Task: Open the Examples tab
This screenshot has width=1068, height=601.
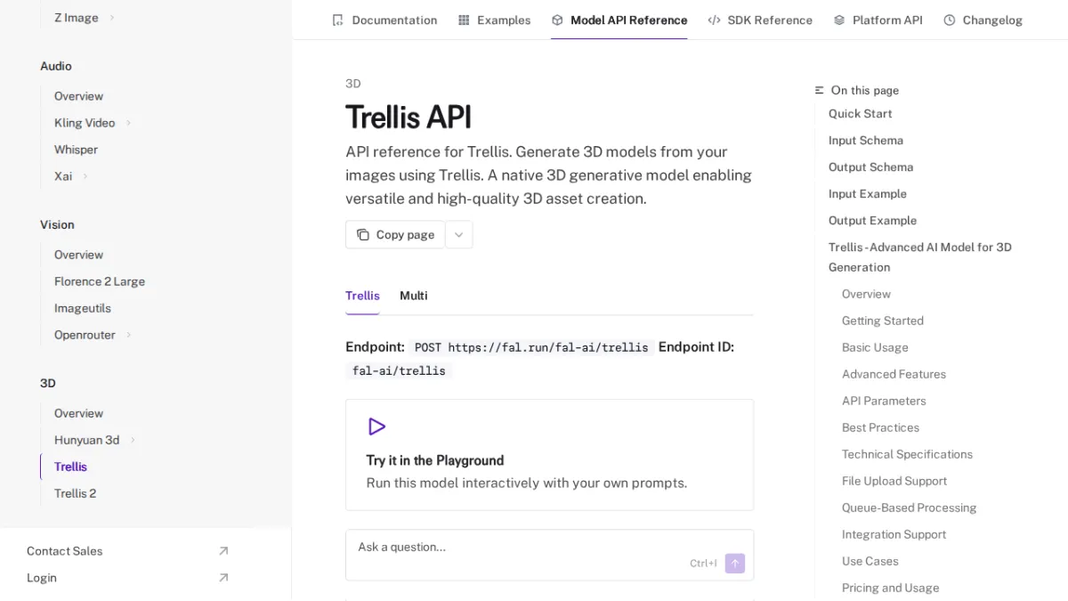Action: point(494,20)
